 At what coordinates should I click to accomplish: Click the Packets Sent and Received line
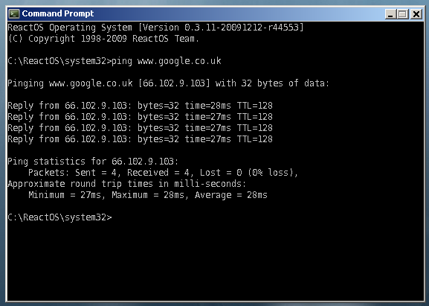click(163, 173)
